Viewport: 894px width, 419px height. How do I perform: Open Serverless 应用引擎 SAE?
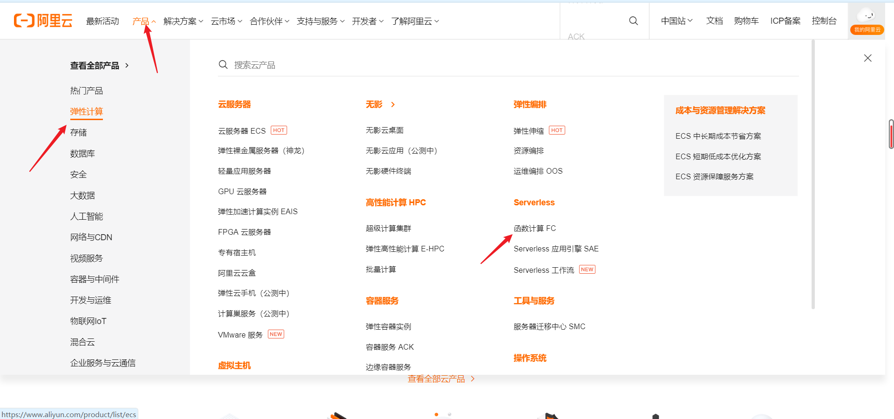point(556,249)
